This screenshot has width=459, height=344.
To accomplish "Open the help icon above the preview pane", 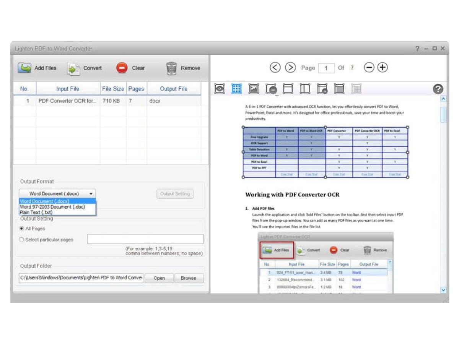I will [438, 89].
